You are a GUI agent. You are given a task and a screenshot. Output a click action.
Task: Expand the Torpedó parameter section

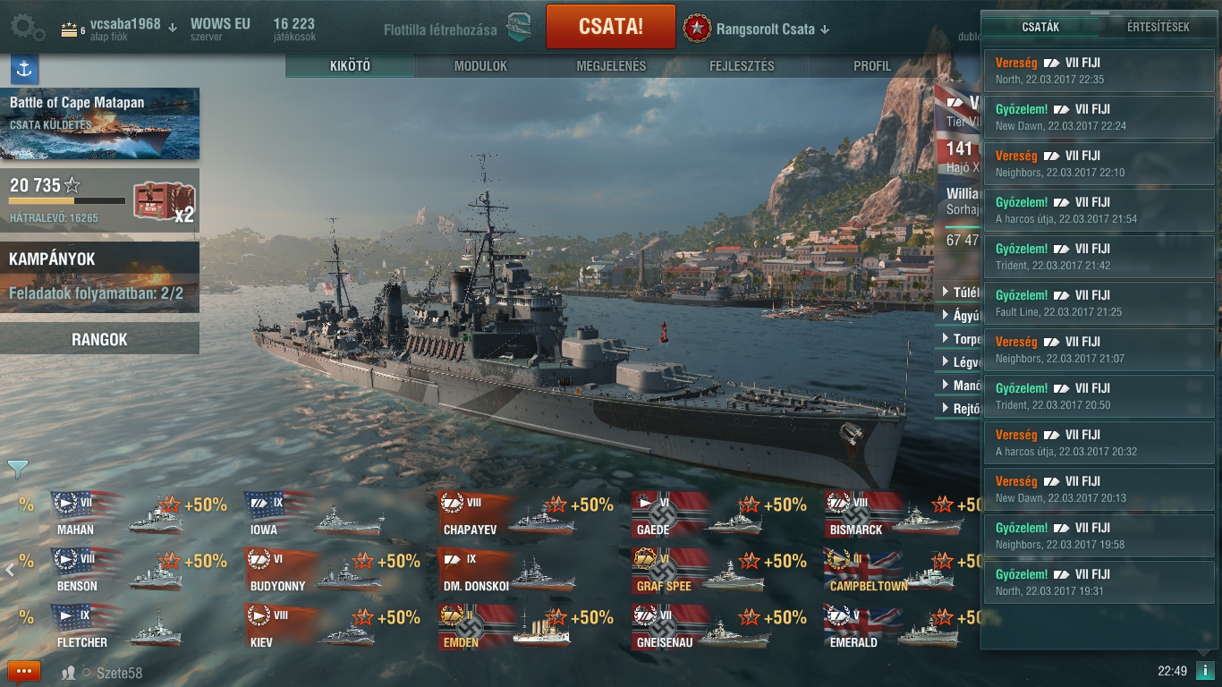[957, 339]
